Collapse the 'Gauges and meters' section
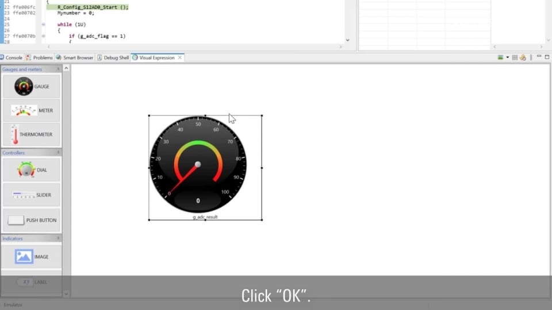The width and height of the screenshot is (552, 310). tap(58, 69)
